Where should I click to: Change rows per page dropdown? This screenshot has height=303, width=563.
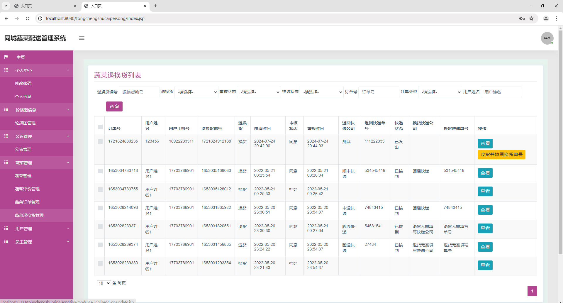pos(104,283)
